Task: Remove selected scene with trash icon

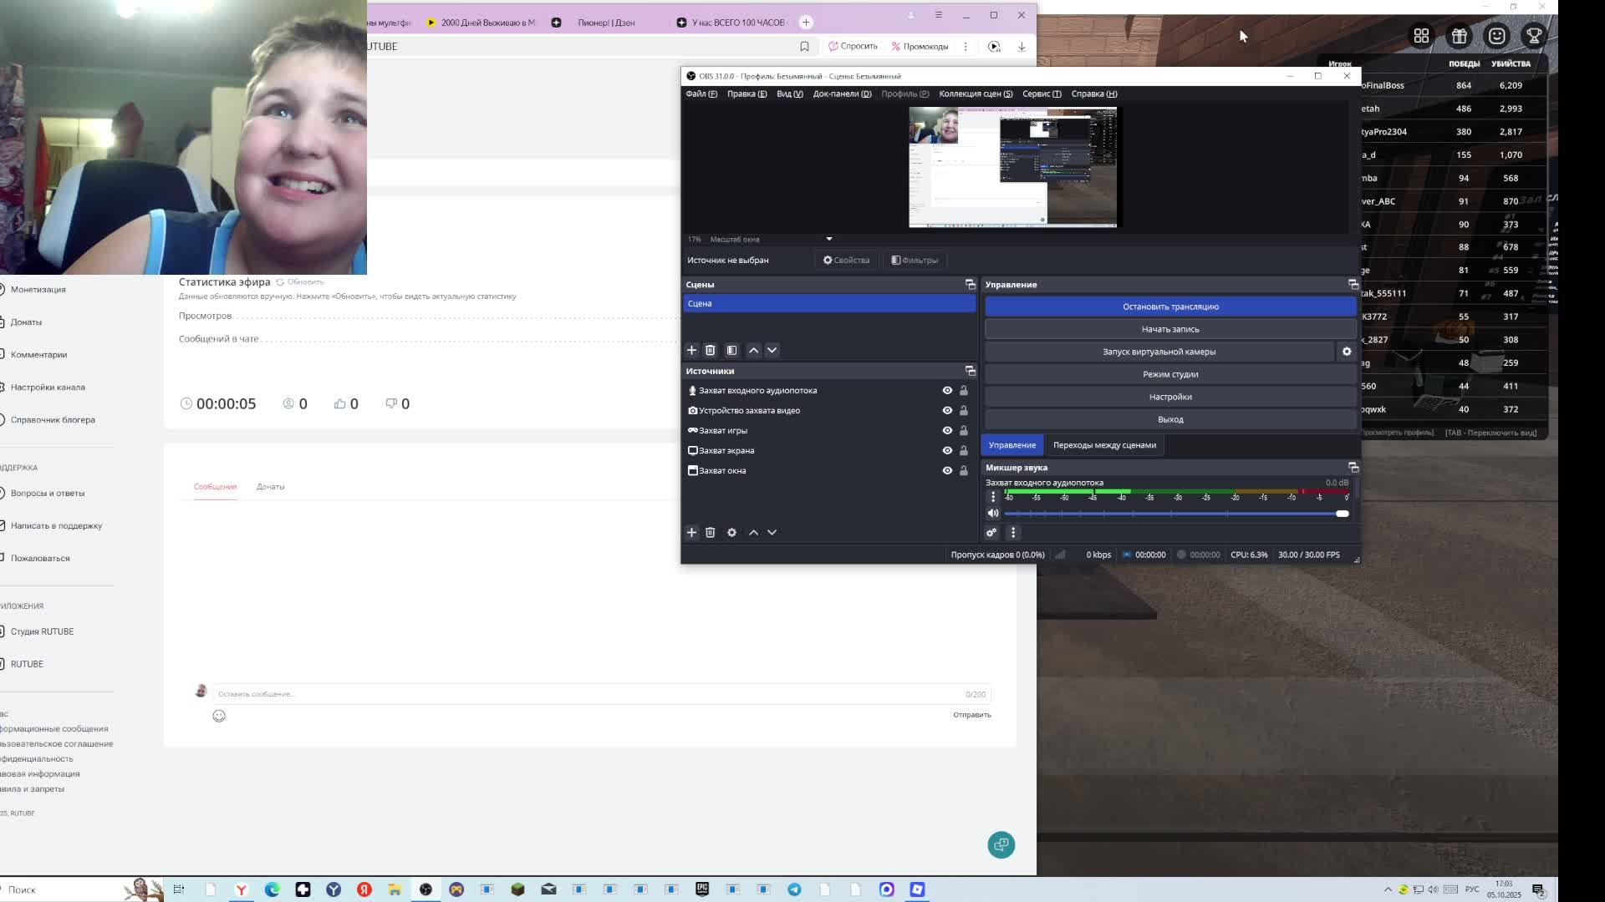Action: (710, 350)
